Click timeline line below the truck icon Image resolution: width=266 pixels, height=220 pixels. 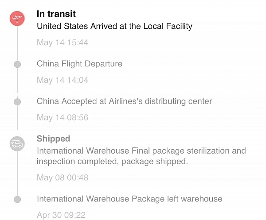coord(17,174)
